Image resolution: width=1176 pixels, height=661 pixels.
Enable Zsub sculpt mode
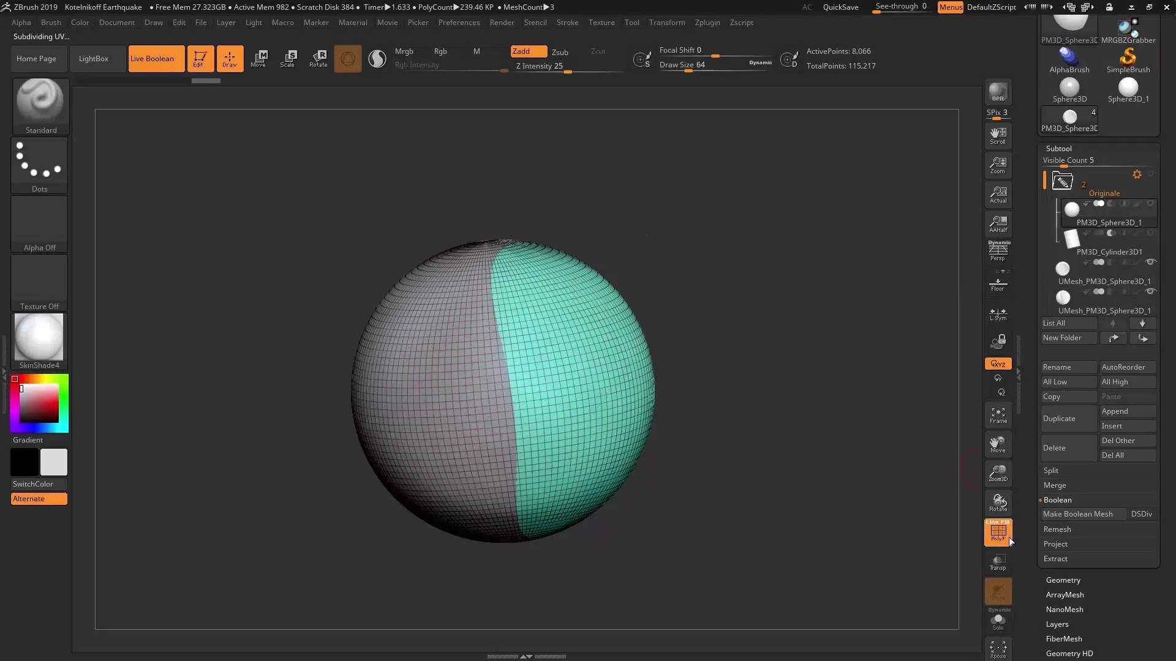(560, 52)
